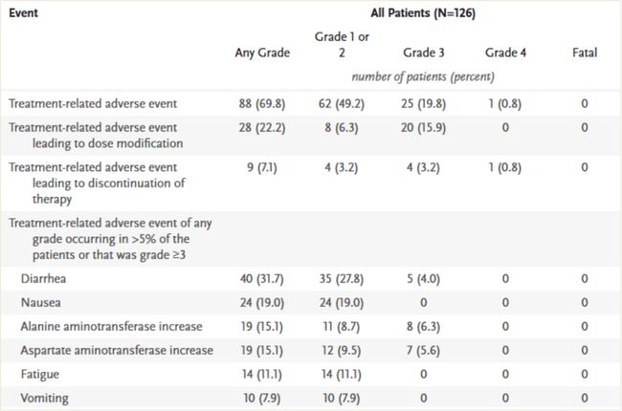Click the "Vomiting" row label
622x411 pixels.
[x=45, y=398]
